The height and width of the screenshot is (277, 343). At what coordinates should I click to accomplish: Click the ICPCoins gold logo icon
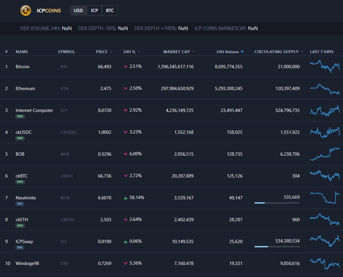pos(25,10)
